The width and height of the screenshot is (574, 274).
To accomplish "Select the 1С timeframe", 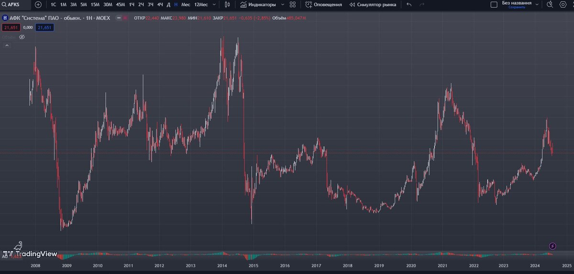I will tap(53, 4).
